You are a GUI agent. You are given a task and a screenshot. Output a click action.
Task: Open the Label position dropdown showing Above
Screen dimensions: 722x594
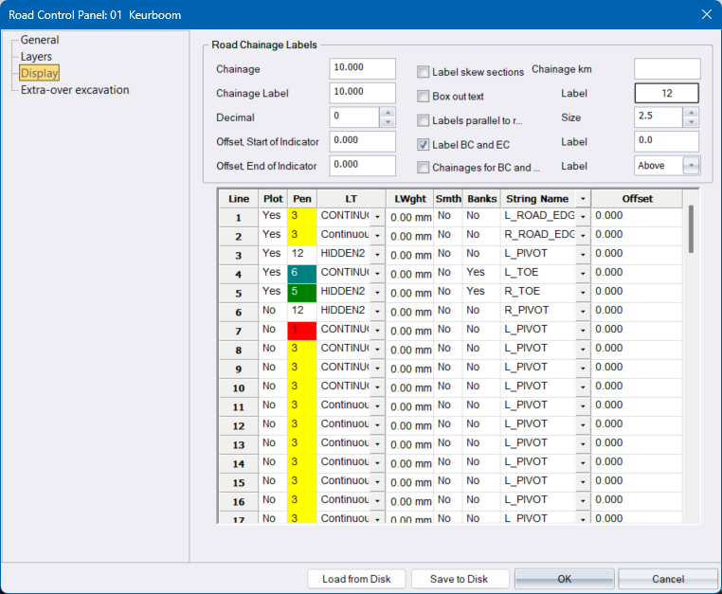click(690, 166)
